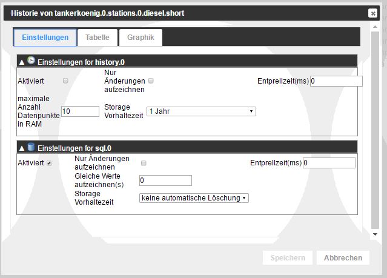Open the sql.0 Storage Vorhaltezeit dropdown
The width and height of the screenshot is (387, 278).
click(194, 197)
